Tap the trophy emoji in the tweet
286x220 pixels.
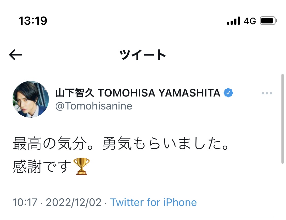tap(81, 166)
